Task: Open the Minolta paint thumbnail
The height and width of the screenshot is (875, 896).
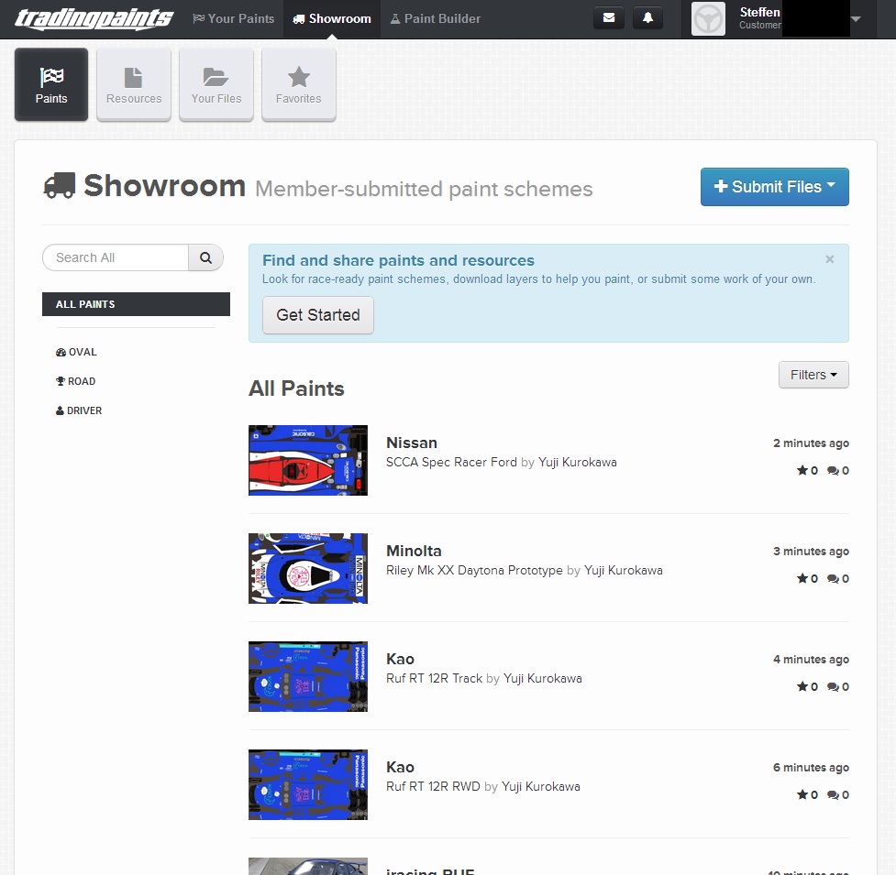Action: (308, 568)
